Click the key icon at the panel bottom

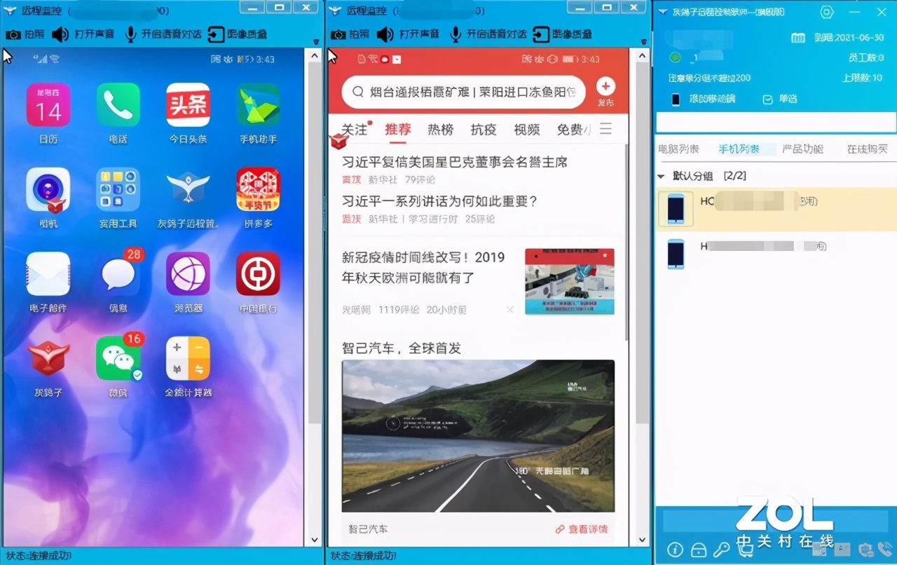tap(722, 550)
